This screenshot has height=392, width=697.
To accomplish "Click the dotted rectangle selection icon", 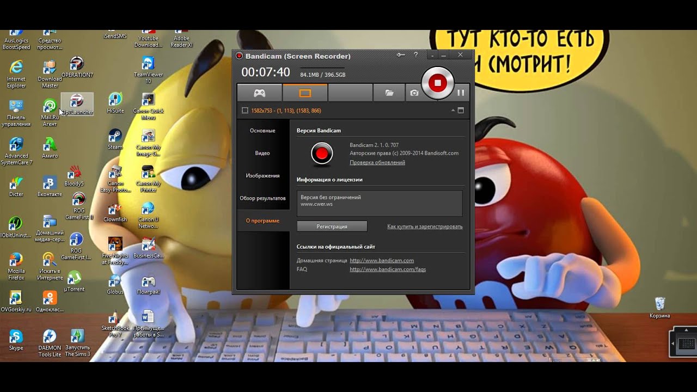I will pyautogui.click(x=244, y=111).
